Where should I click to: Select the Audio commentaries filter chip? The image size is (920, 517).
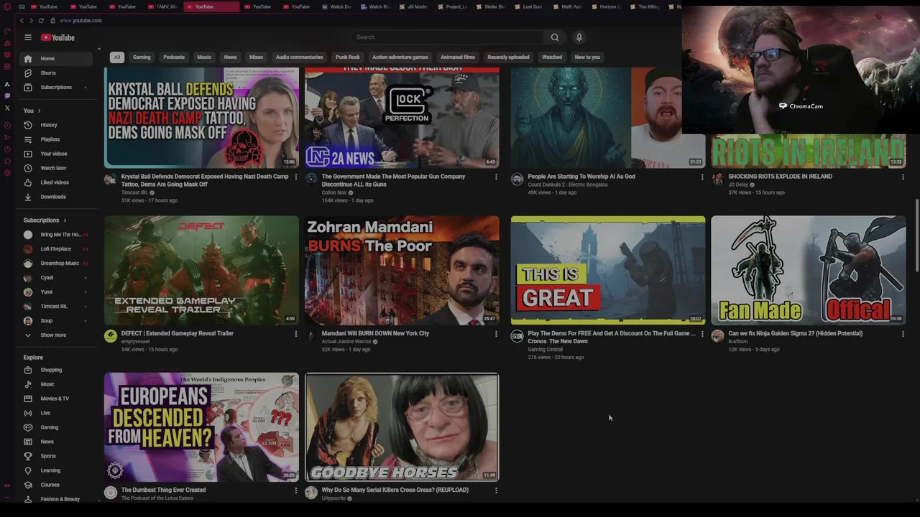(x=299, y=57)
